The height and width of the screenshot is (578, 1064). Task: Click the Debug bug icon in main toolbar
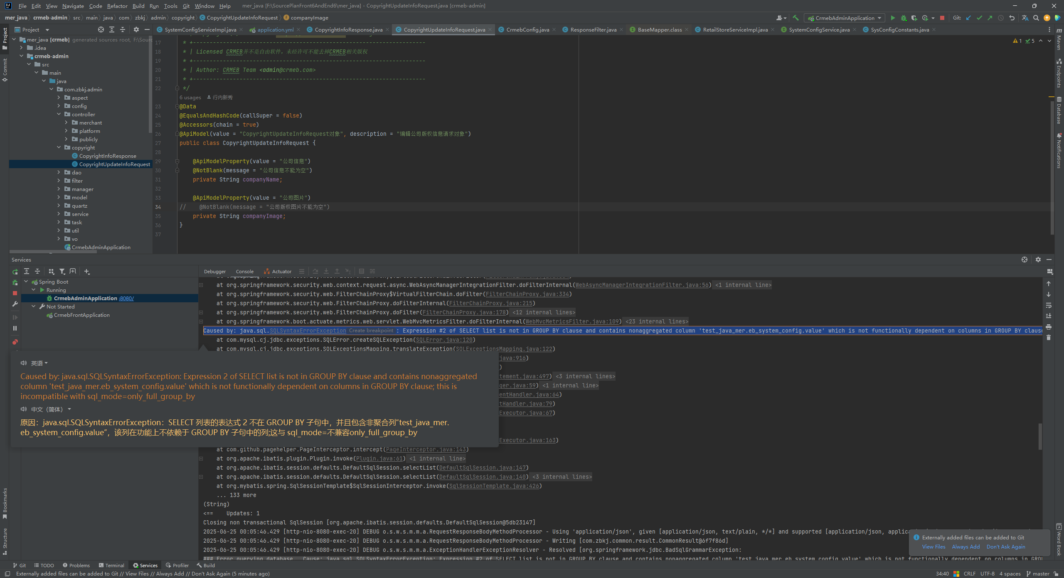coord(904,18)
